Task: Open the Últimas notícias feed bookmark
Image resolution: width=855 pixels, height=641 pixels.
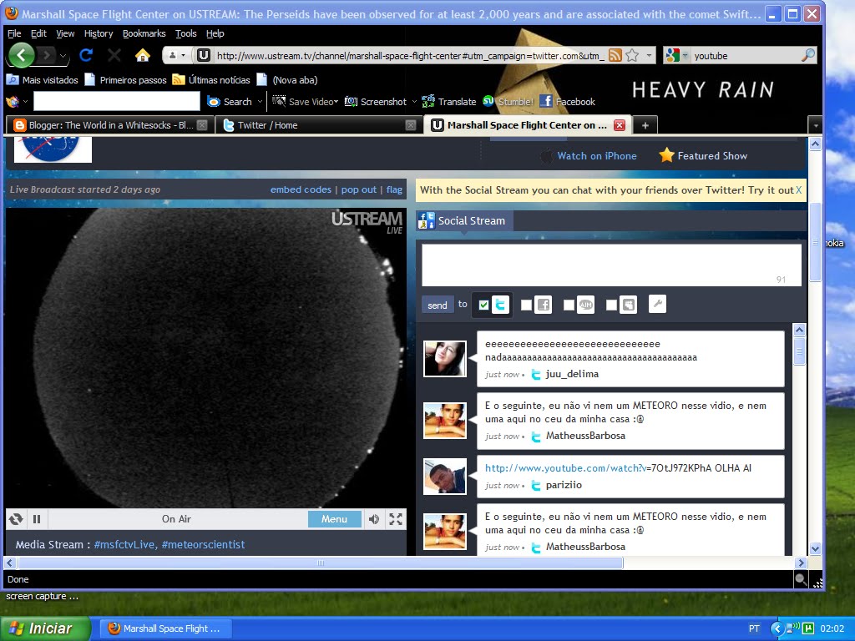Action: tap(211, 79)
